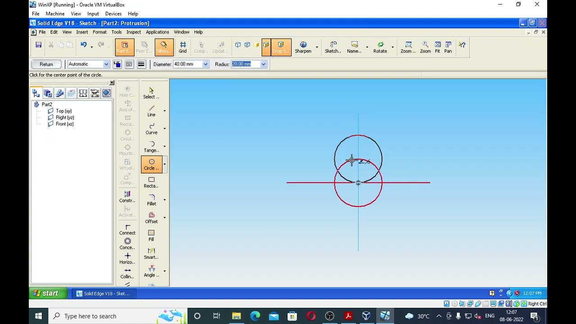Open the Radius value dropdown

click(263, 64)
